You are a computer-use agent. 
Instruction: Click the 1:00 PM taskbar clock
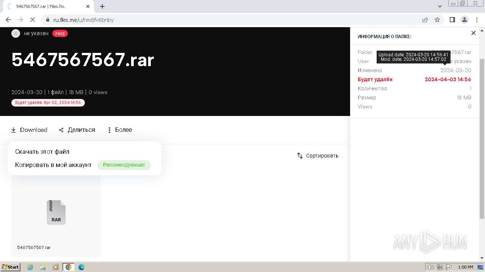[x=465, y=267]
